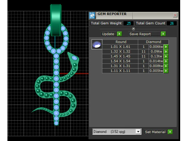Screen dimensions: 188x141
Task: Select the 1.11 X 1.11 size cell
Action: pyautogui.click(x=120, y=71)
